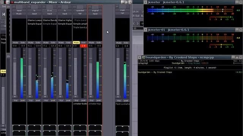Toggle width icon atop the expanded strip
Viewport: 243px width, 136px height.
[75, 7]
